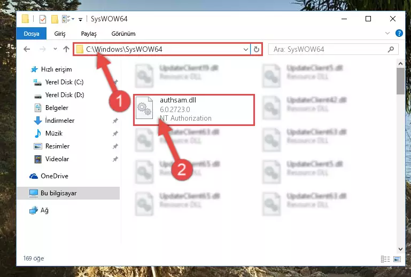Image resolution: width=411 pixels, height=277 pixels.
Task: Go up one folder level arrow
Action: pos(66,49)
